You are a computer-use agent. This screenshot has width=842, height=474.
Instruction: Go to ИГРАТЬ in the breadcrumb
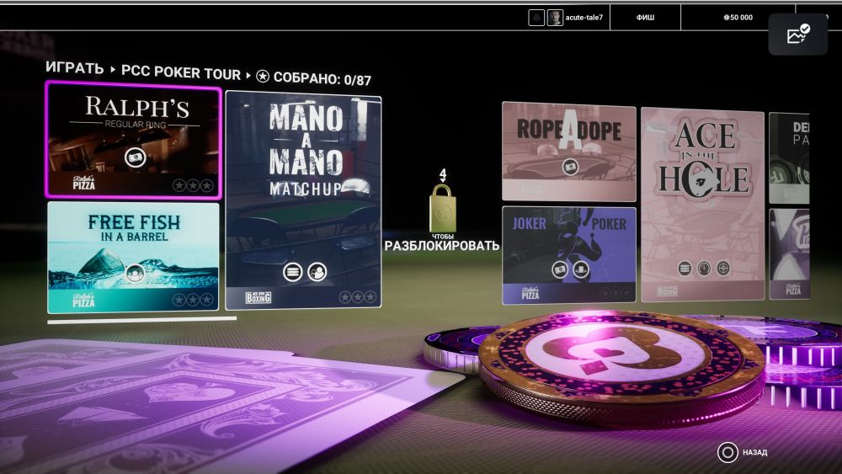click(x=74, y=69)
